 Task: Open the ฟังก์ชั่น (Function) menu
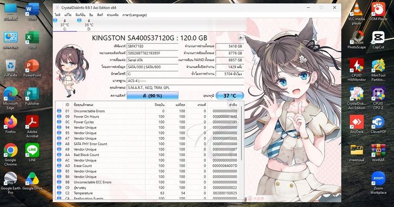pyautogui.click(x=80, y=15)
